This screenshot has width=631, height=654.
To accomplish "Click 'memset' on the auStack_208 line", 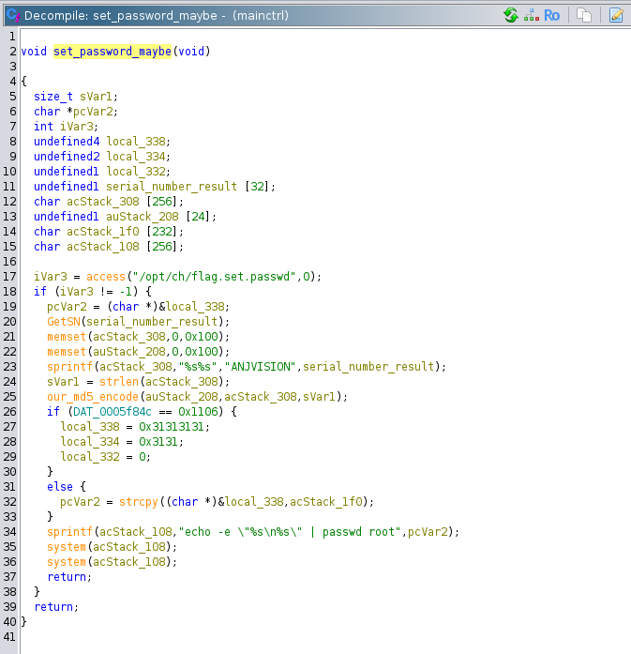I will (67, 352).
